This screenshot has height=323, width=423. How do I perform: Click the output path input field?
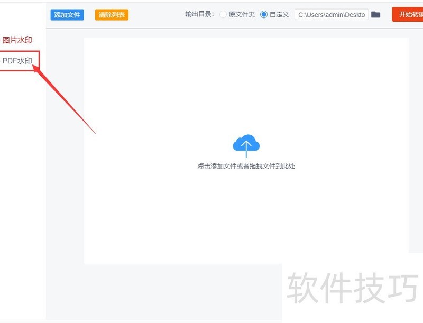tap(331, 15)
